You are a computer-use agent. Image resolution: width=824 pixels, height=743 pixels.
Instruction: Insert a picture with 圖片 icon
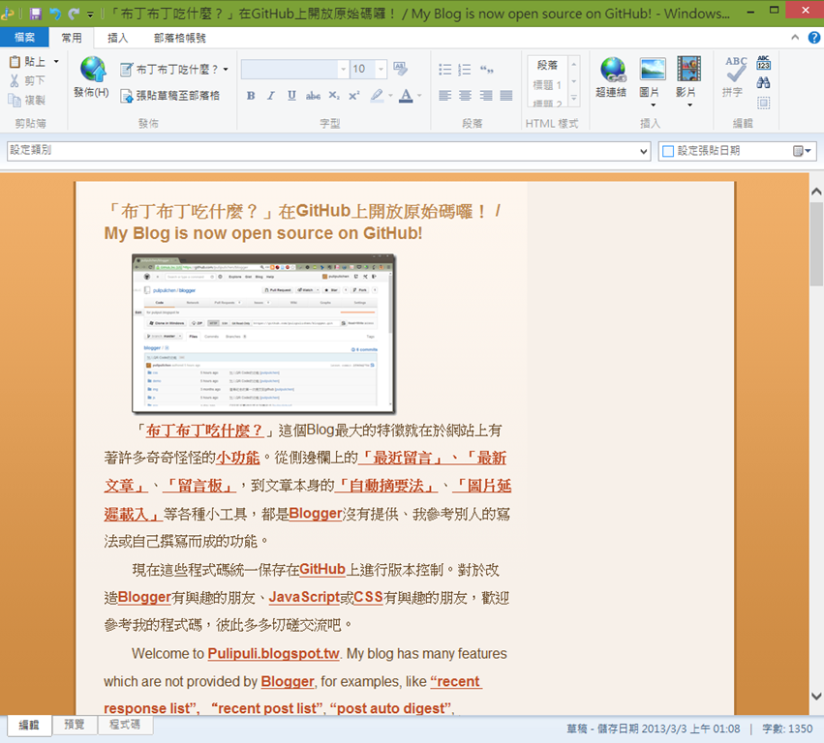pyautogui.click(x=653, y=69)
